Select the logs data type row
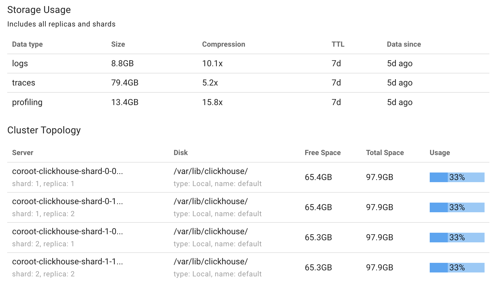The height and width of the screenshot is (283, 493). (20, 64)
